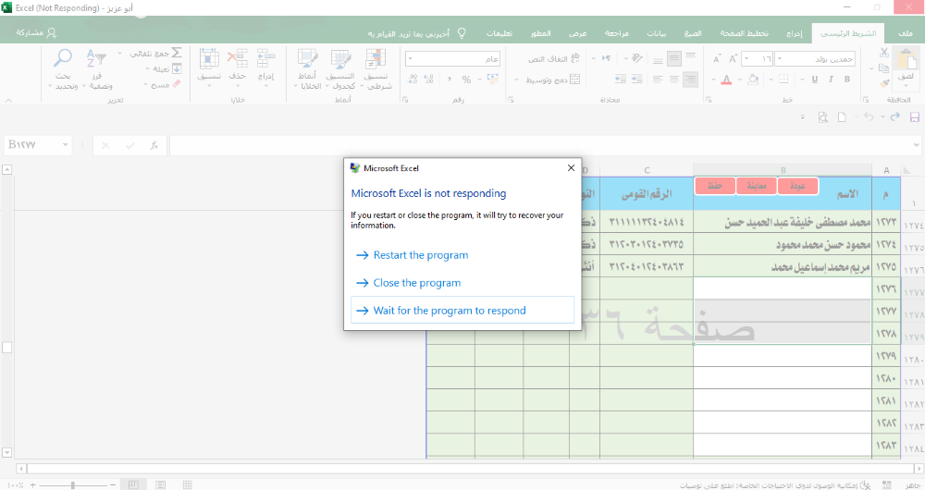This screenshot has width=925, height=490.
Task: Toggle Middle Align vertical alignment
Action: pyautogui.click(x=673, y=58)
